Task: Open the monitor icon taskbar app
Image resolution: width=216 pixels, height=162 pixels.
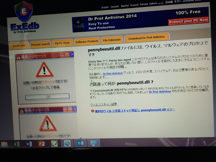Action: [x=94, y=143]
